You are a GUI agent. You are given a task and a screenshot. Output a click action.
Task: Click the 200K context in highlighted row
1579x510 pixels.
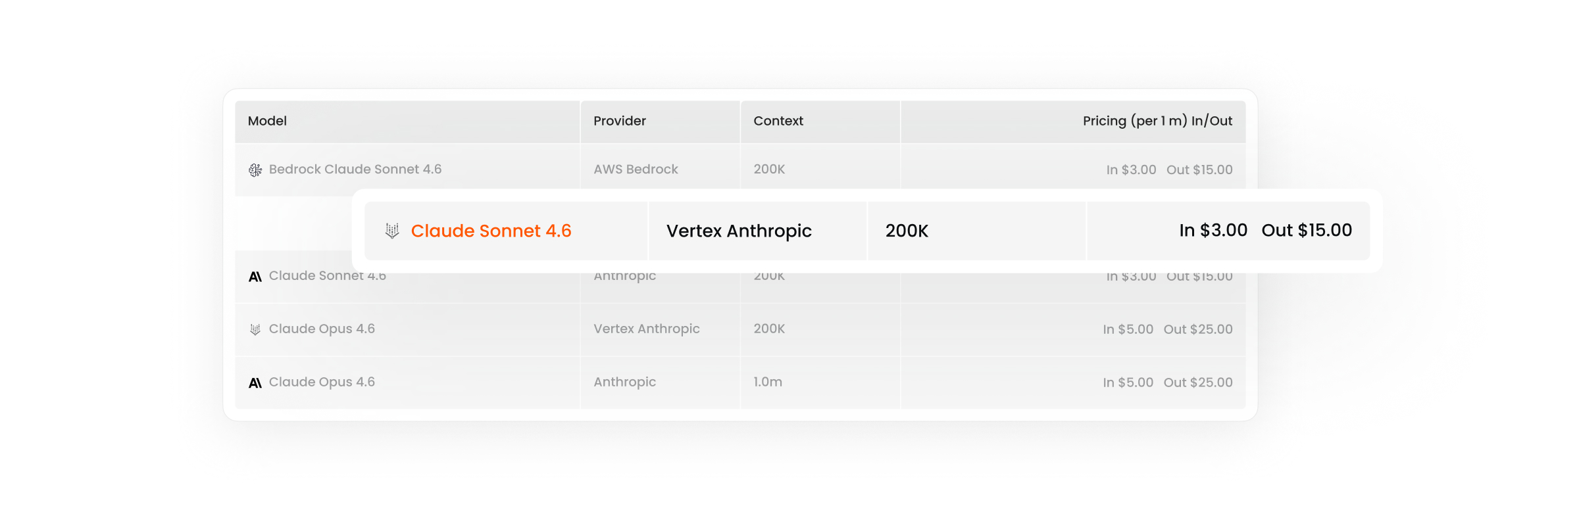pos(907,231)
